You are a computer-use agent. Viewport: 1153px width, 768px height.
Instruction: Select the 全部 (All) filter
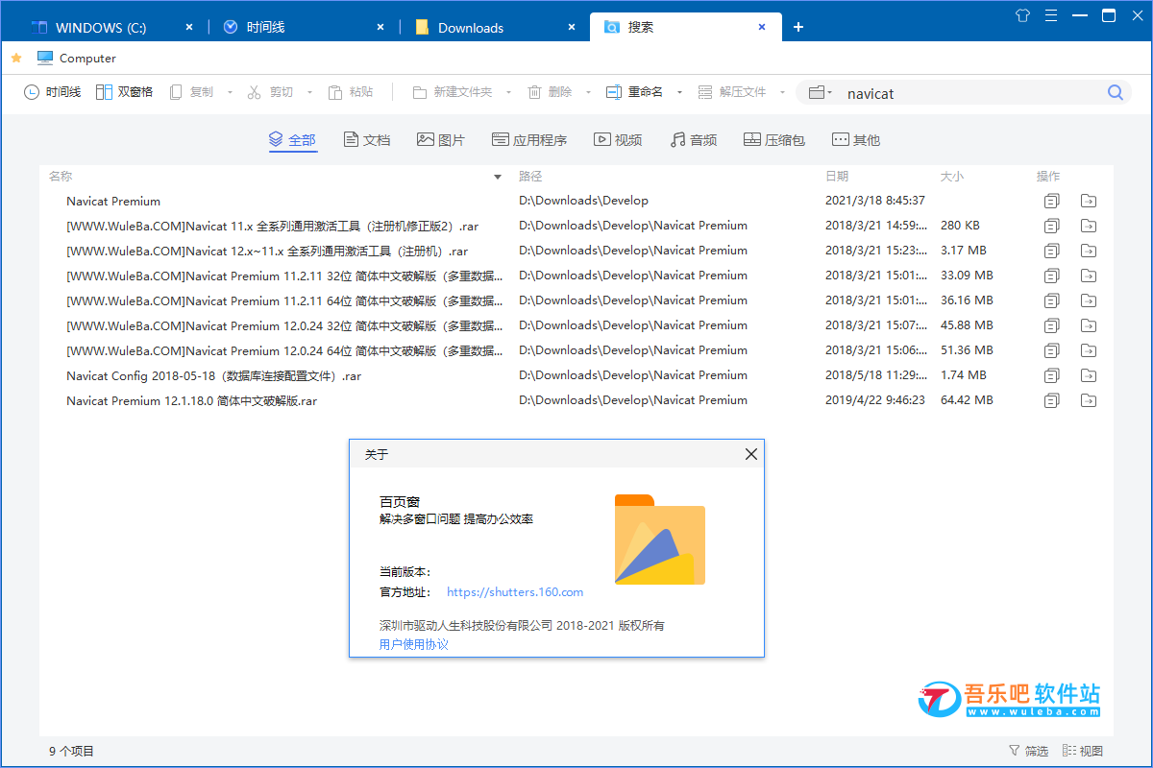point(292,140)
